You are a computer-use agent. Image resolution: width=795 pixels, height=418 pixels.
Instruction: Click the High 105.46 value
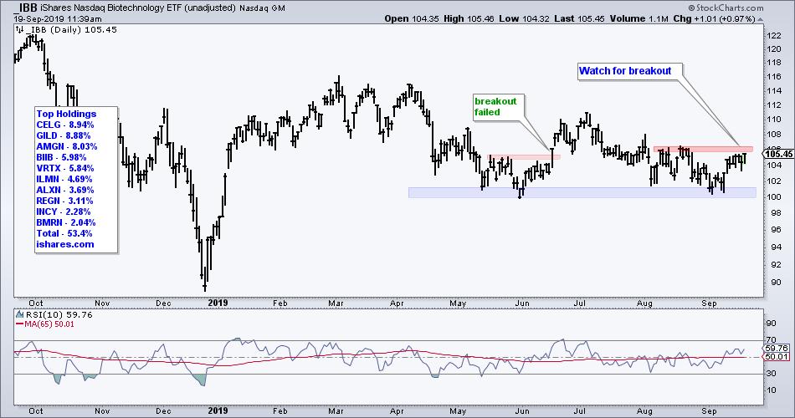click(x=469, y=18)
